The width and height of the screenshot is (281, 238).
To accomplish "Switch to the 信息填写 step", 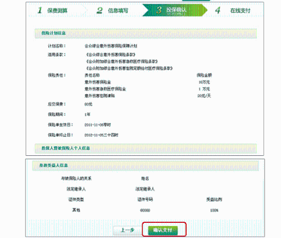I will point(118,11).
